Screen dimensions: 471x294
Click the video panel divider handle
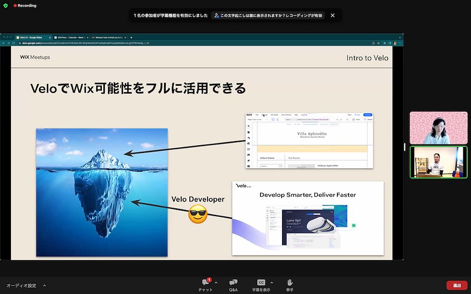(405, 147)
